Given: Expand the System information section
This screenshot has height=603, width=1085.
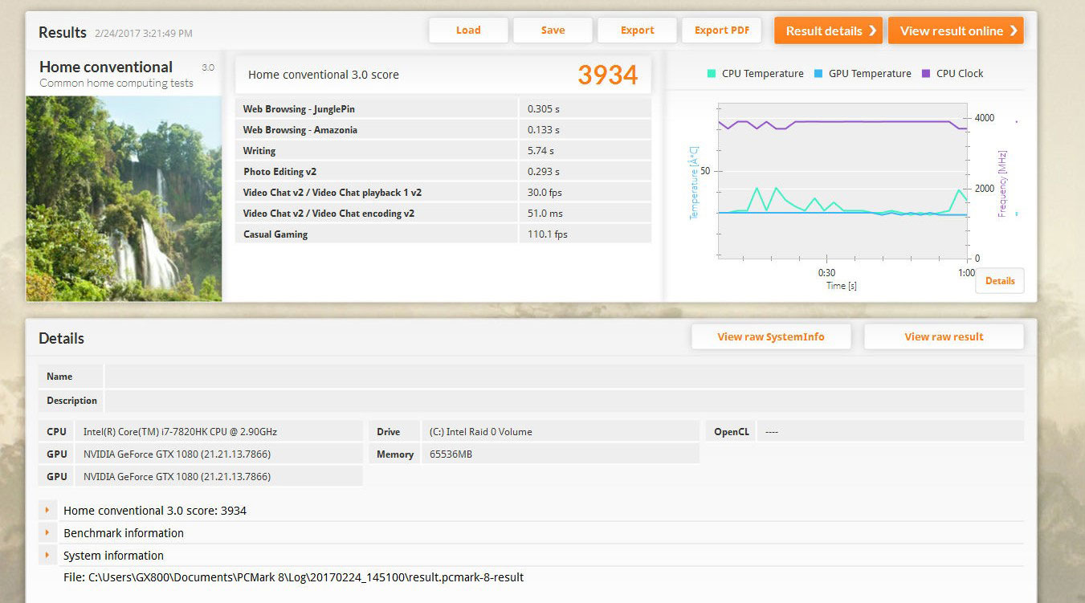Looking at the screenshot, I should [47, 556].
